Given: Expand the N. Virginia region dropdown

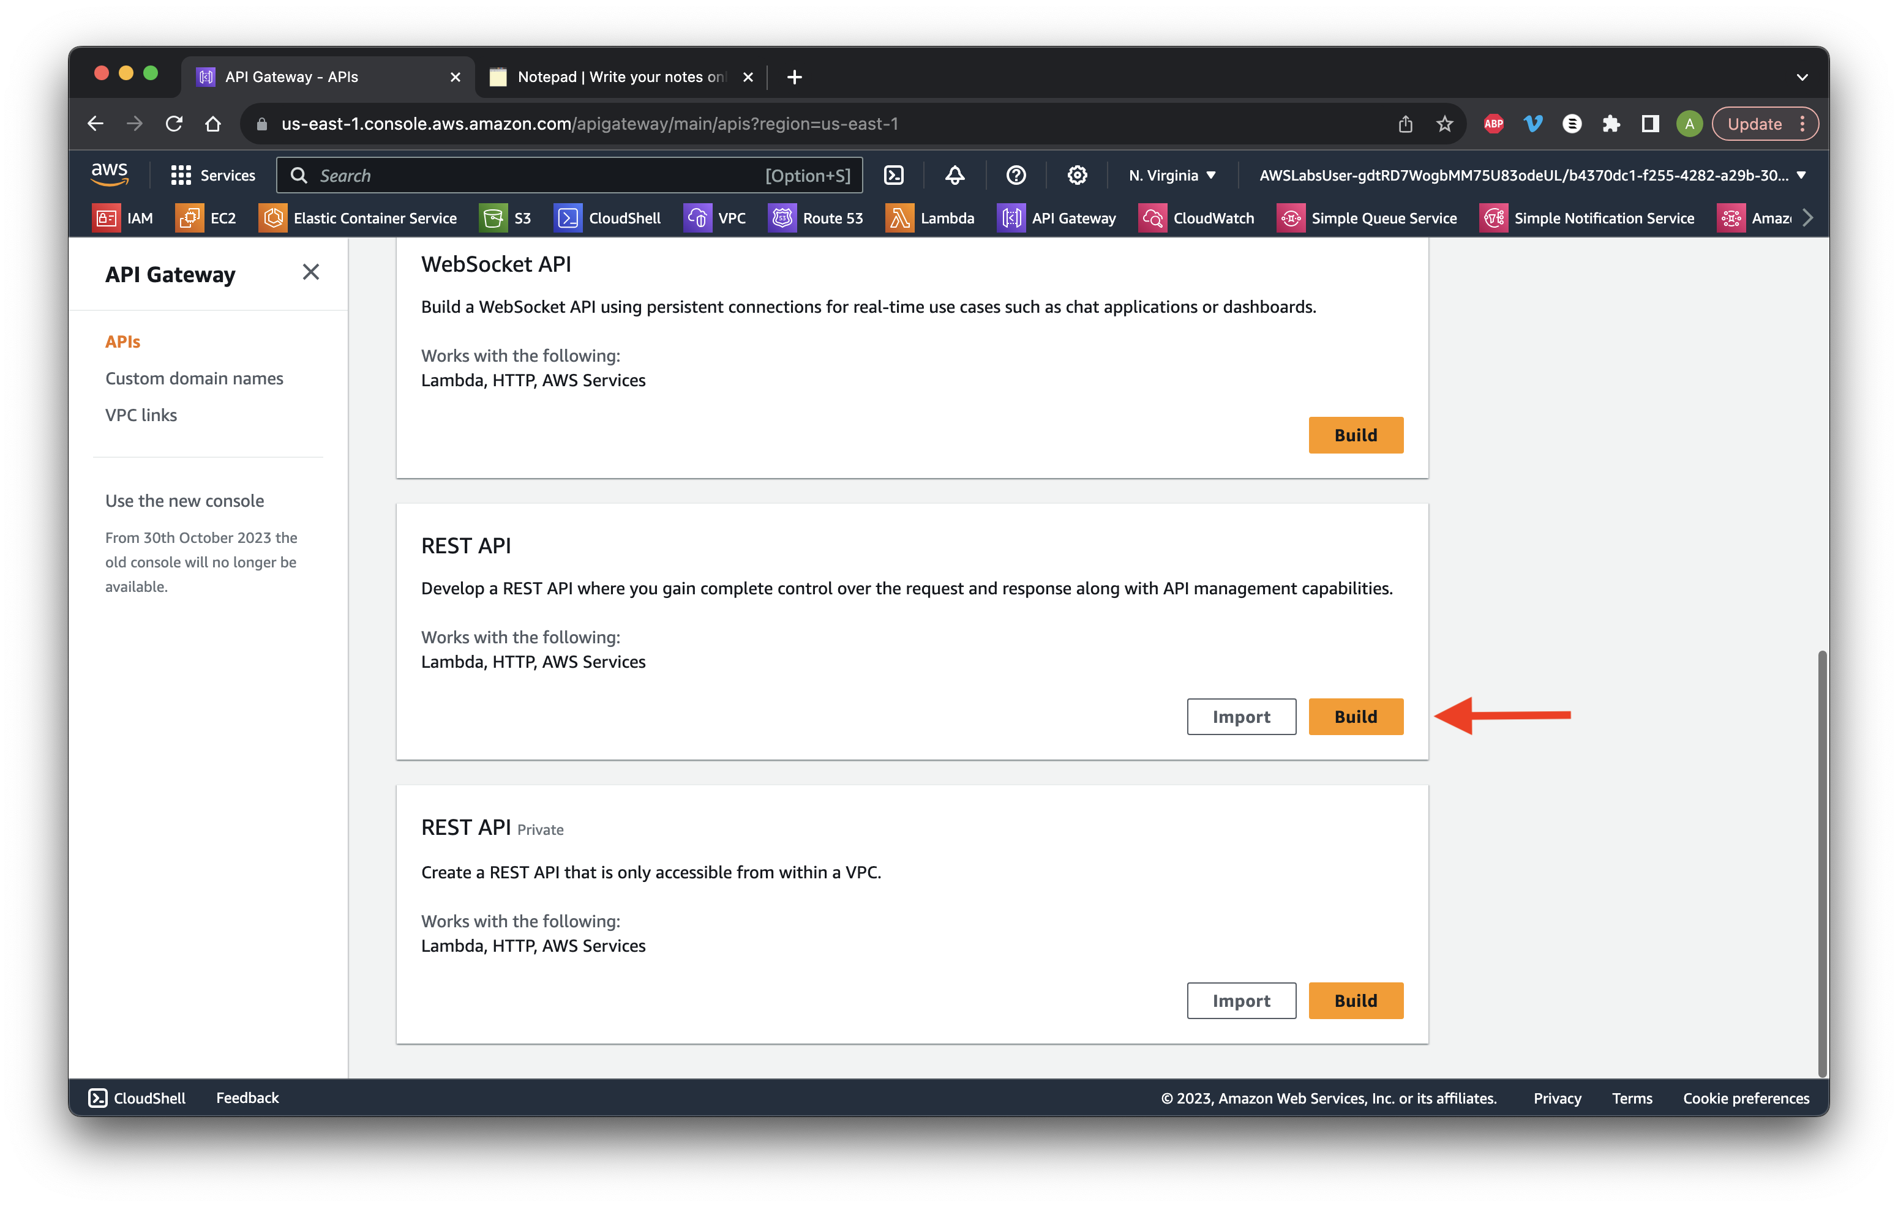Looking at the screenshot, I should point(1172,175).
